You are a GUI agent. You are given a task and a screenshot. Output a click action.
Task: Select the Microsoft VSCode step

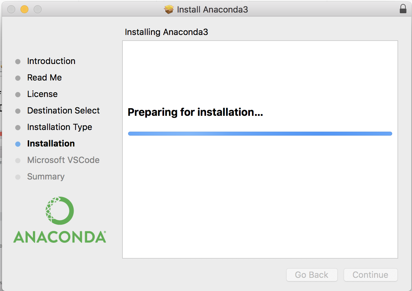coord(63,160)
